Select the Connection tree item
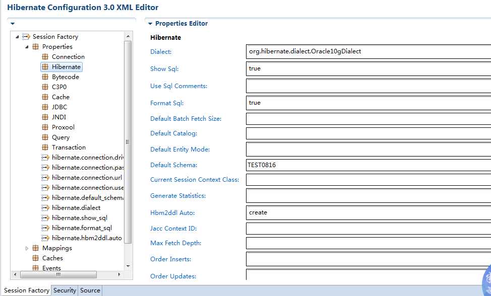The width and height of the screenshot is (491, 296). point(68,56)
